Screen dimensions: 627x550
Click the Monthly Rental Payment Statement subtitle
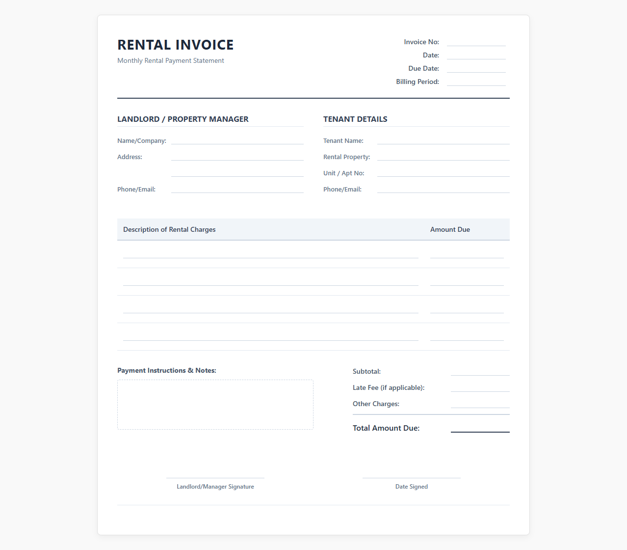point(171,60)
